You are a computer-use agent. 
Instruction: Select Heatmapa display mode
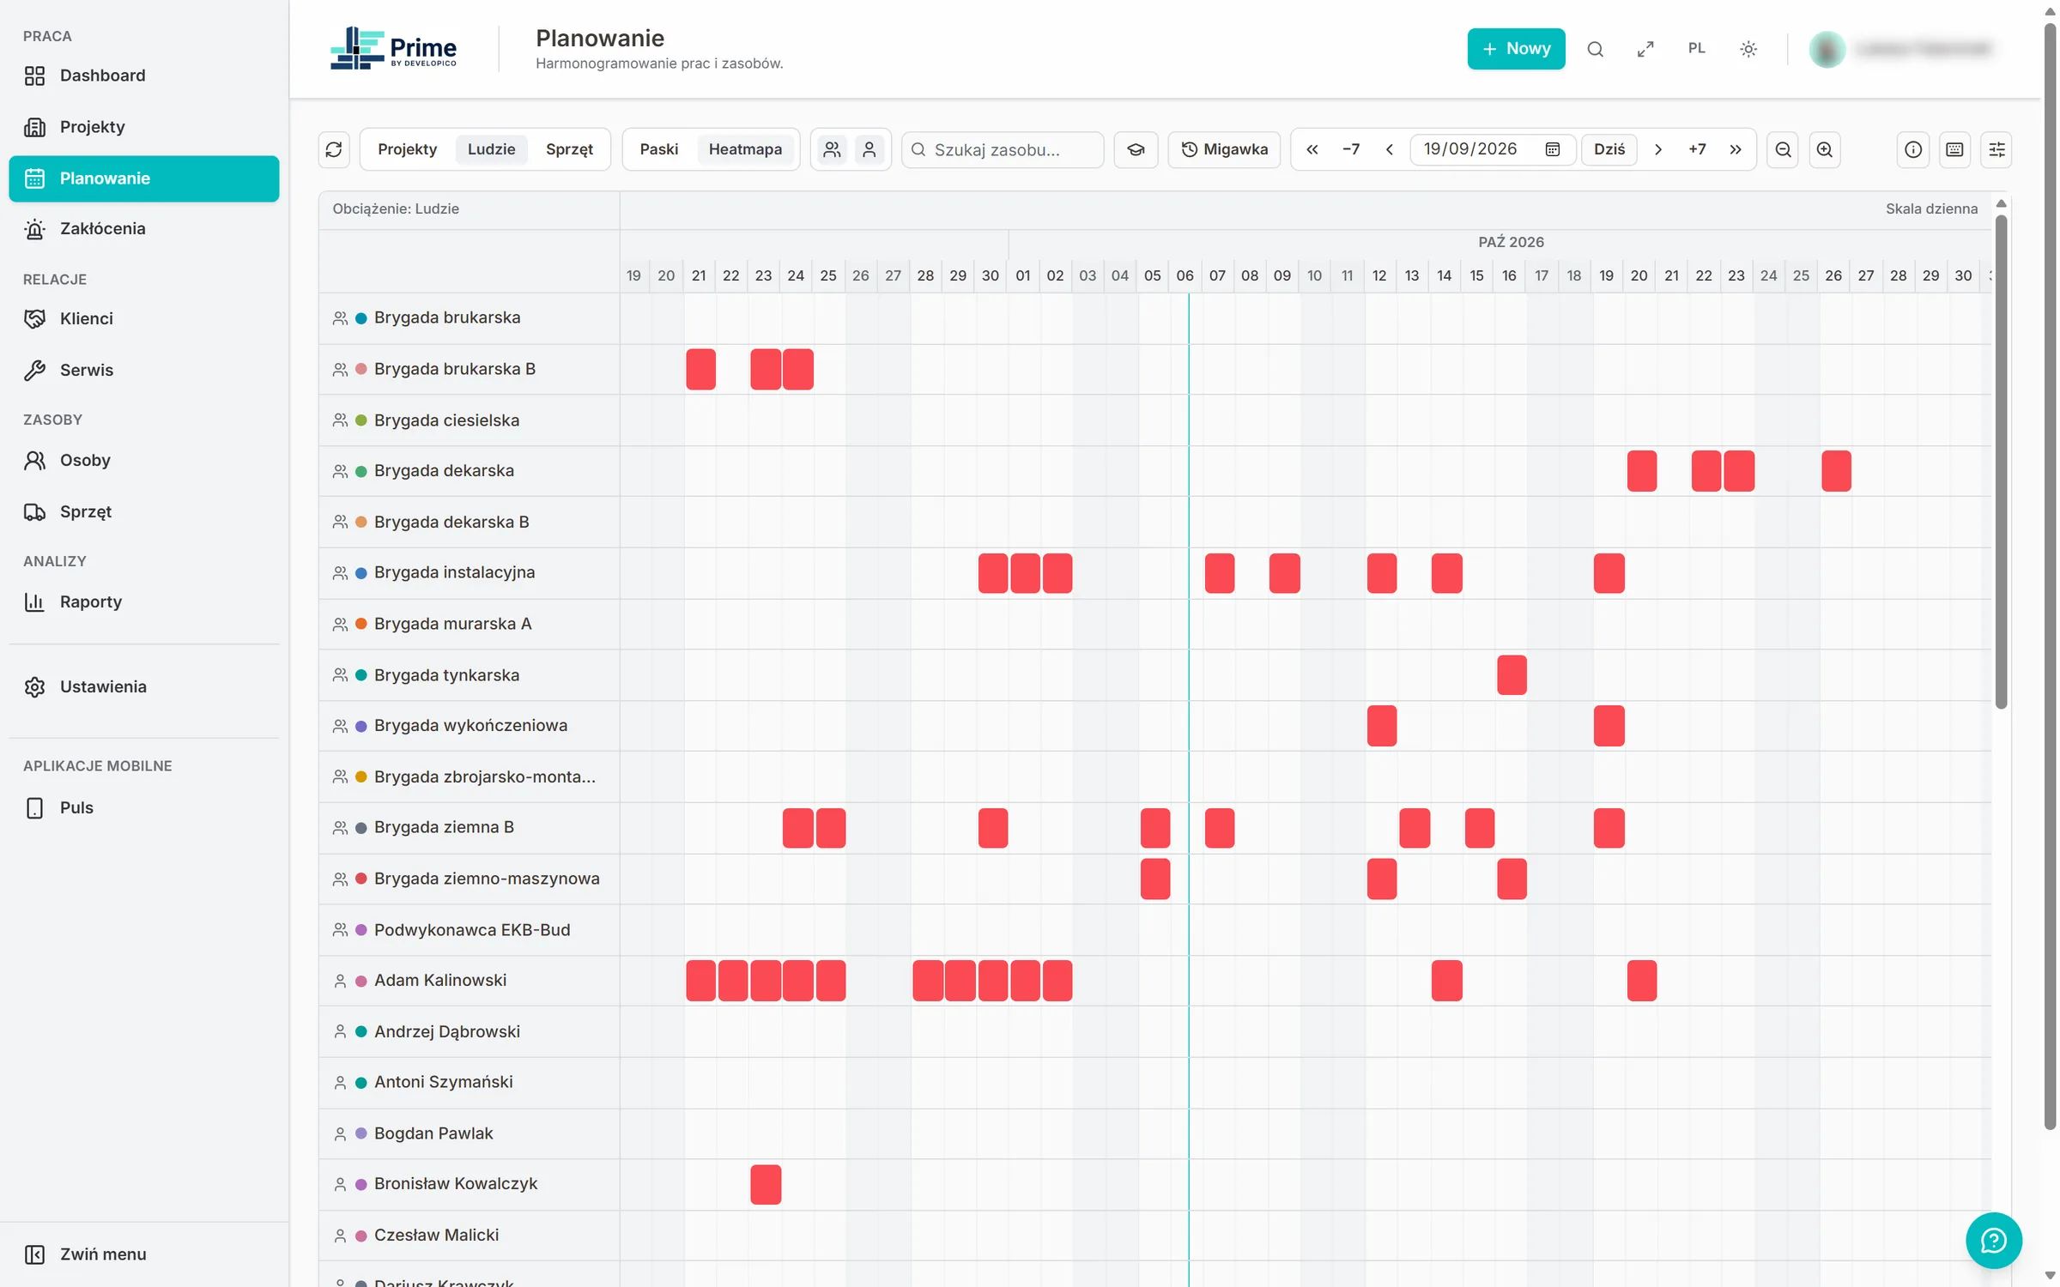point(745,149)
